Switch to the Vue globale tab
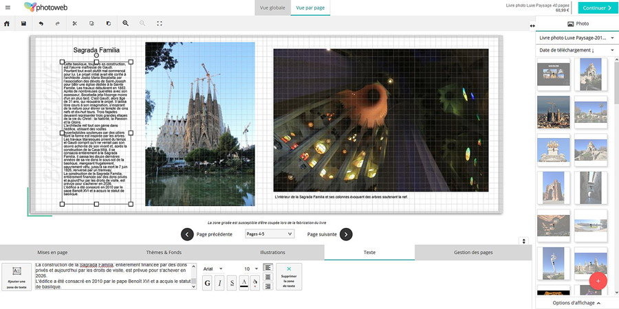Viewport: 619px width, 309px height. [272, 8]
